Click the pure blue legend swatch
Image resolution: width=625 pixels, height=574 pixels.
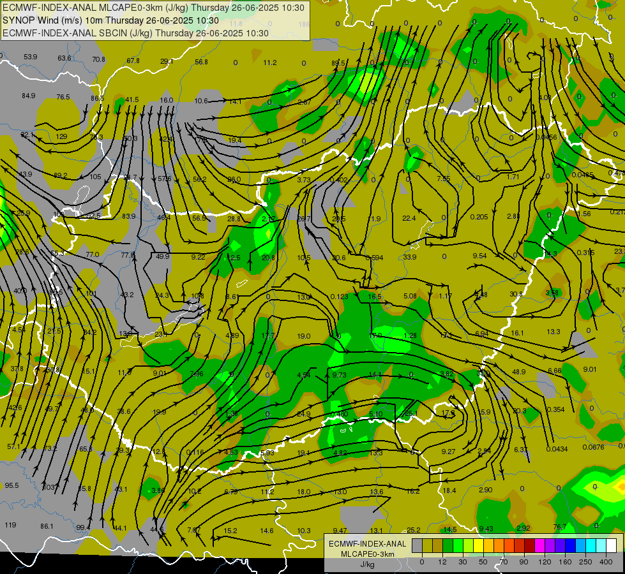point(570,545)
